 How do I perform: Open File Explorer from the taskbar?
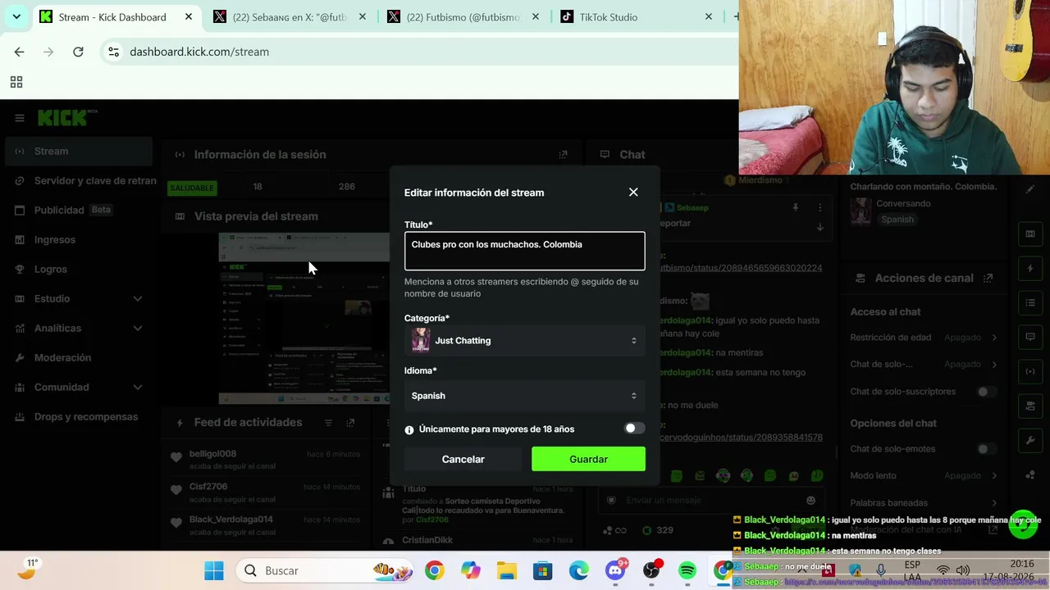pyautogui.click(x=506, y=570)
